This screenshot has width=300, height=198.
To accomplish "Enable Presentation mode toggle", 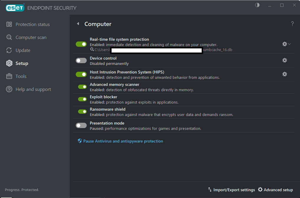I will tap(81, 125).
